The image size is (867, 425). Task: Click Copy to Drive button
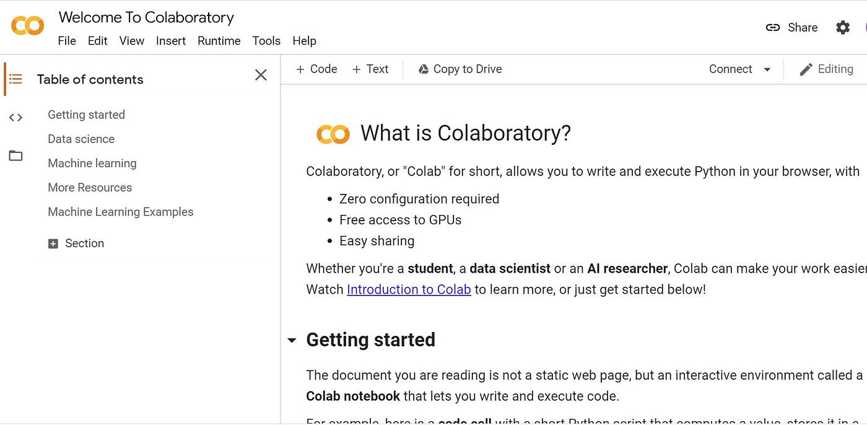(x=460, y=69)
